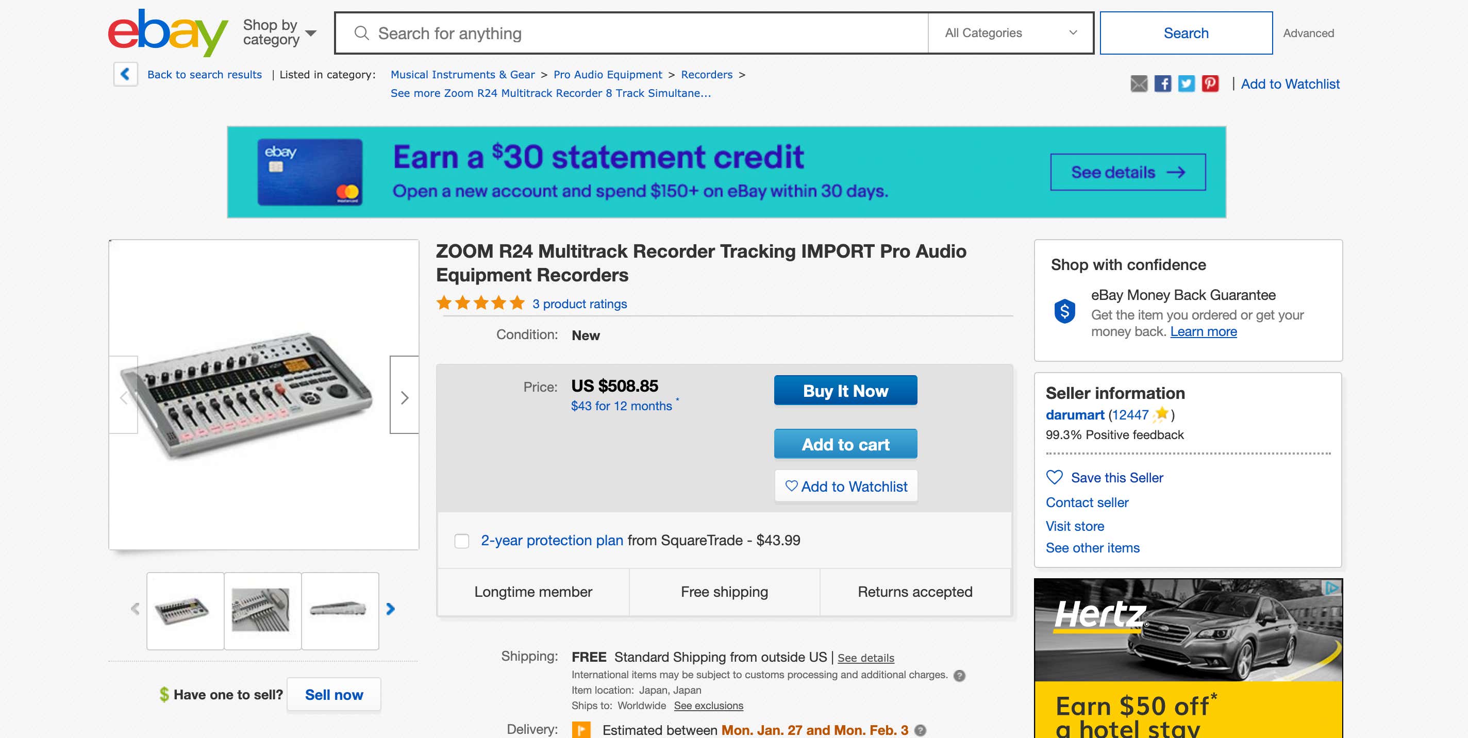1468x738 pixels.
Task: Click Visit store link
Action: click(1075, 526)
